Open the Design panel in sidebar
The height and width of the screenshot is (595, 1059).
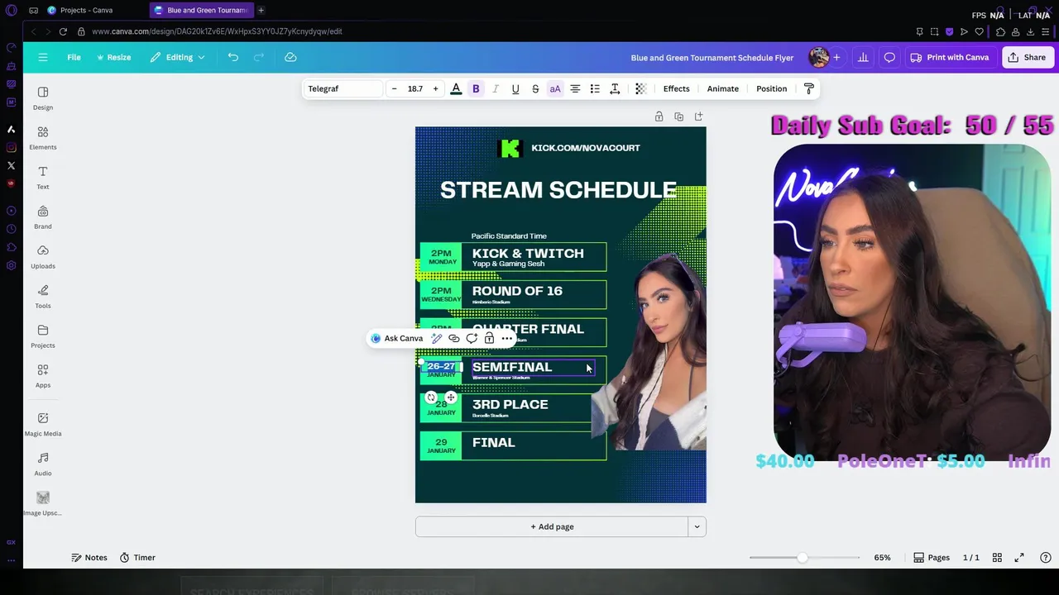(x=43, y=98)
